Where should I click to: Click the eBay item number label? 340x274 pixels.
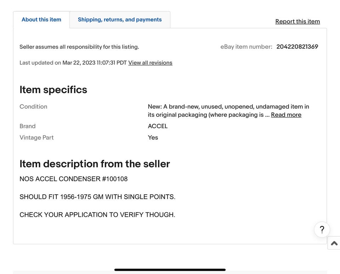coord(246,47)
